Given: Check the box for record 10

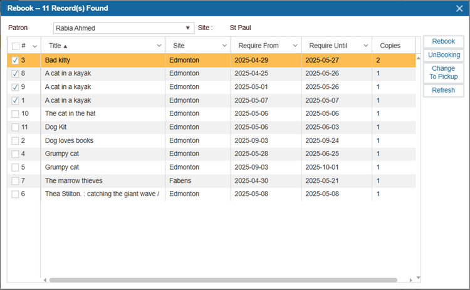Looking at the screenshot, I should [15, 113].
